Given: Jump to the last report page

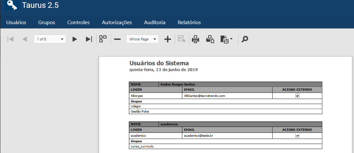Looking at the screenshot, I should pos(89,39).
